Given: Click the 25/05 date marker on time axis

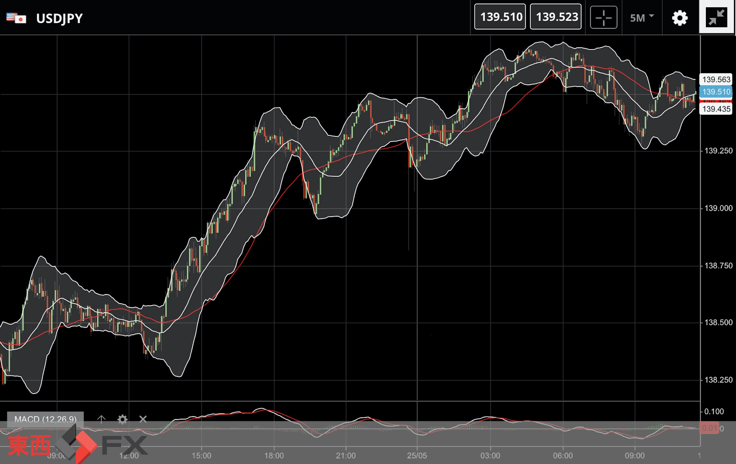Looking at the screenshot, I should pos(417,455).
